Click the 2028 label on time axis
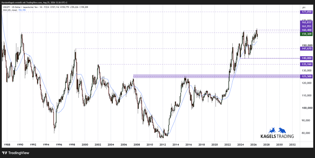Screen dimensions: 315x158 pos(266,144)
